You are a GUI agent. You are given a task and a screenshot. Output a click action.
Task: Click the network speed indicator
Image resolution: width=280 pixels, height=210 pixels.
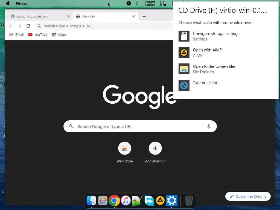coord(150,3)
